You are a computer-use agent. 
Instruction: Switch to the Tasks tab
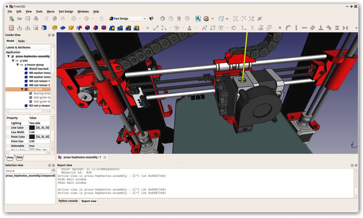(x=21, y=41)
